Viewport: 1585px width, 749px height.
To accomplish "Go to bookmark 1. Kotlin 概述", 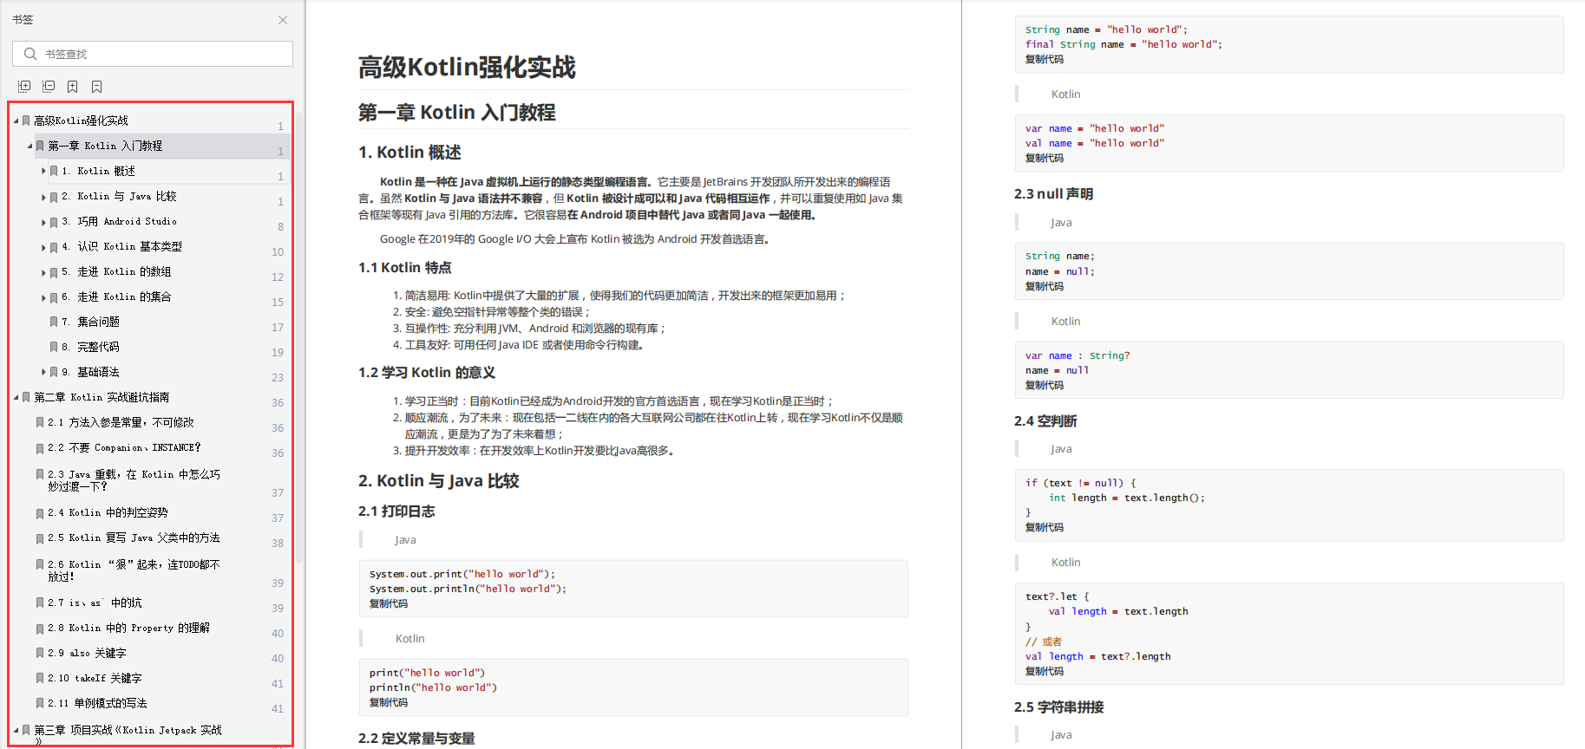I will (98, 171).
